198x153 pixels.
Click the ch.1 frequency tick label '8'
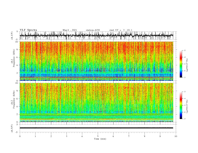(x=17, y=49)
